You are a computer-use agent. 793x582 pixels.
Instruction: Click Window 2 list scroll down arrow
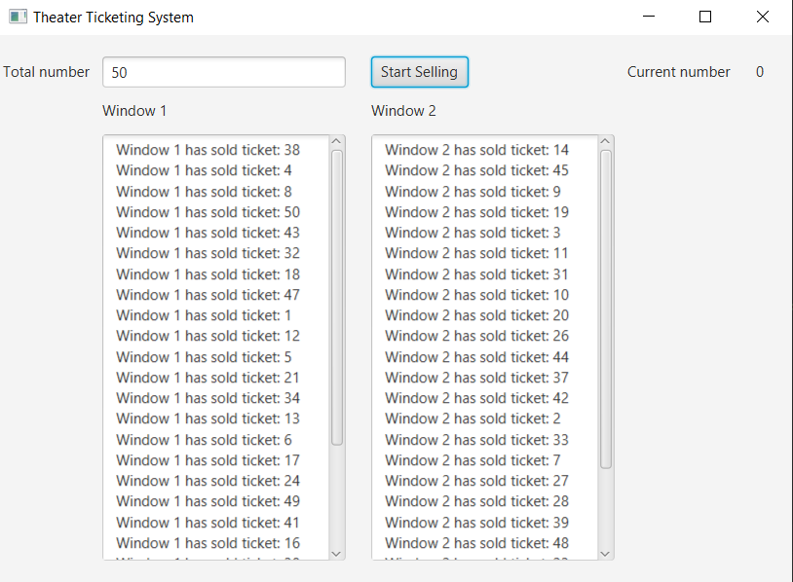605,554
